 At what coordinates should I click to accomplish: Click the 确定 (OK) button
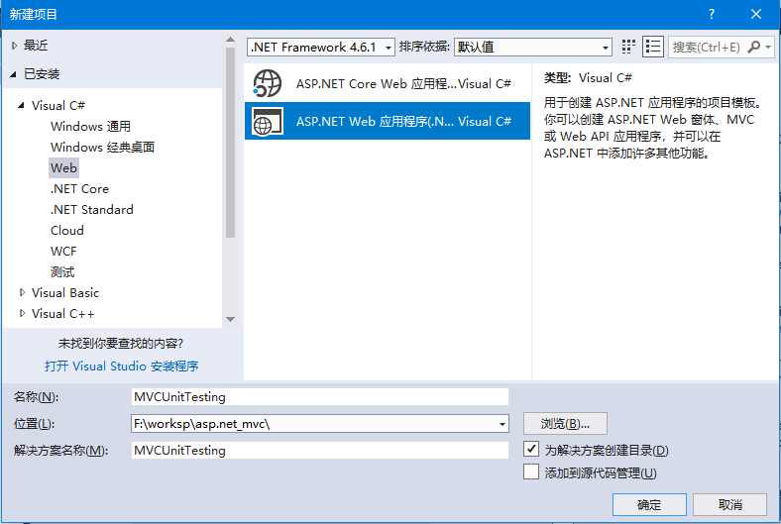point(649,504)
